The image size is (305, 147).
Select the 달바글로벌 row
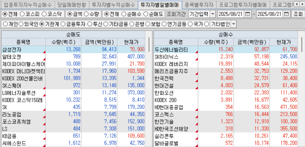[226, 143]
